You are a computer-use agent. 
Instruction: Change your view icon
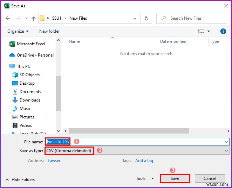tap(201, 31)
